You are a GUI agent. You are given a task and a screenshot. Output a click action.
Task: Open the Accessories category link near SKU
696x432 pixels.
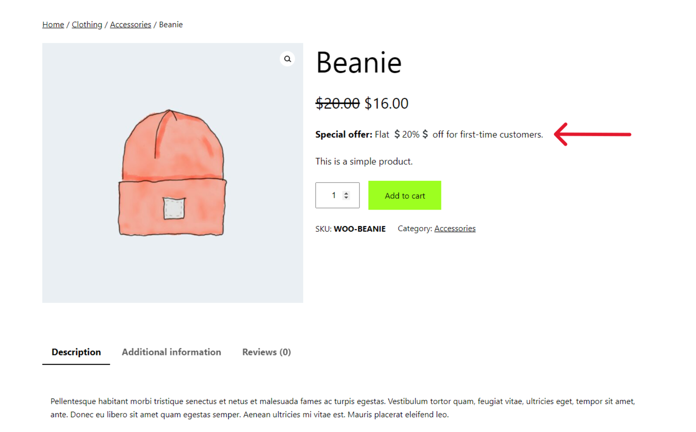click(x=455, y=228)
